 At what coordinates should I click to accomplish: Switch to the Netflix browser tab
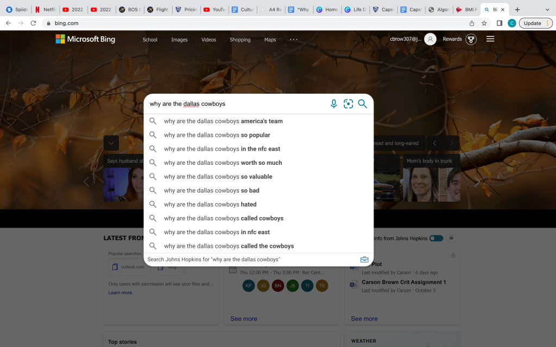[x=45, y=9]
